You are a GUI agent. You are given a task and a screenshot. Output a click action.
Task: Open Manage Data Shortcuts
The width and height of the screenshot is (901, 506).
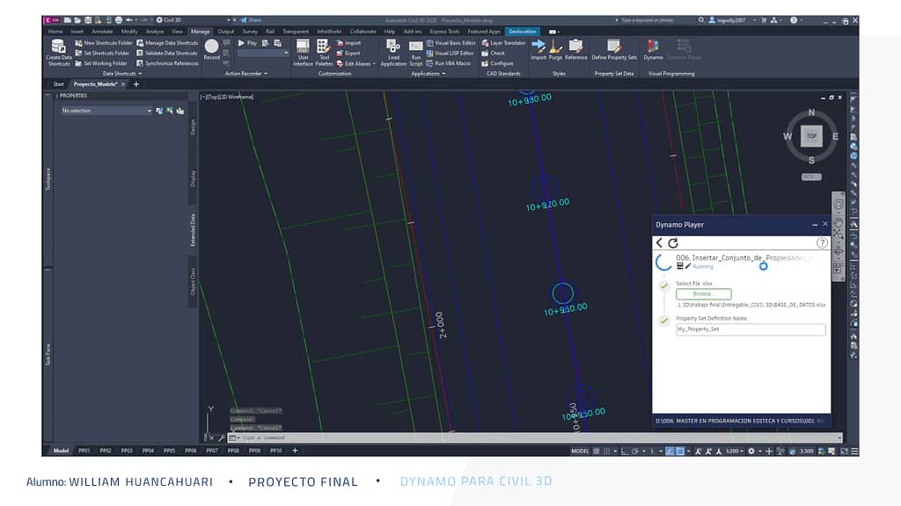(166, 43)
